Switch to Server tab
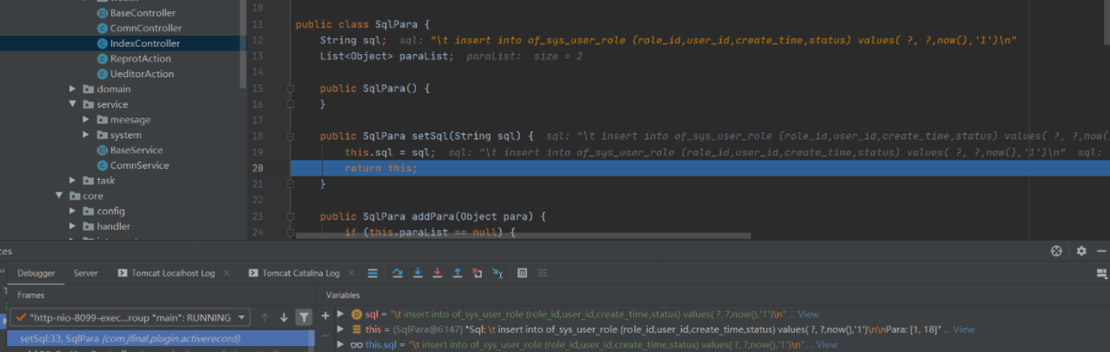The height and width of the screenshot is (352, 1110). coord(85,273)
